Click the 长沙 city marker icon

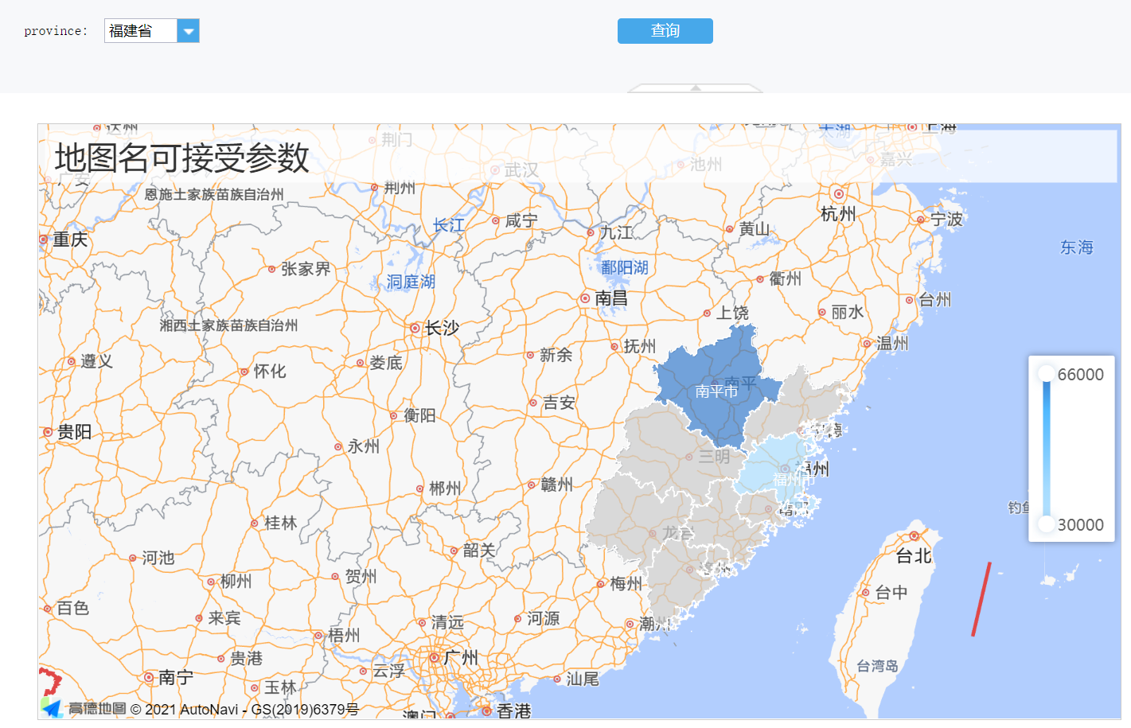pos(415,328)
